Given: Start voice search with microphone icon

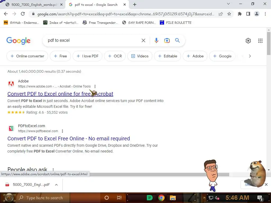Looking at the screenshot, I should [x=156, y=40].
